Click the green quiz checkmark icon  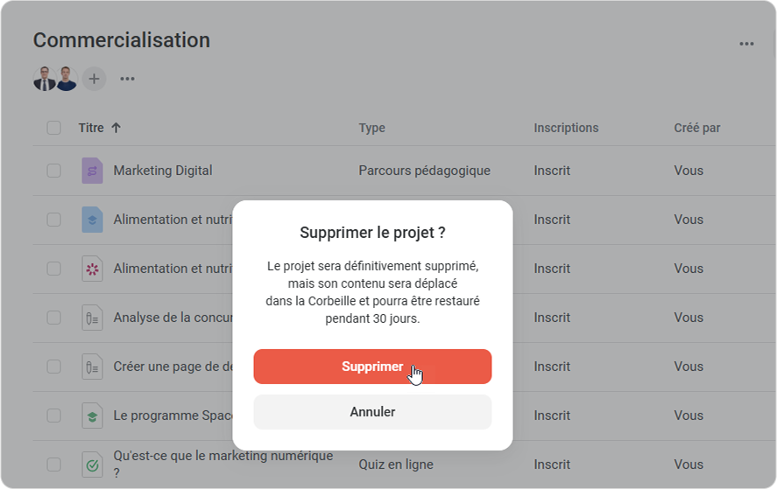pyautogui.click(x=92, y=465)
